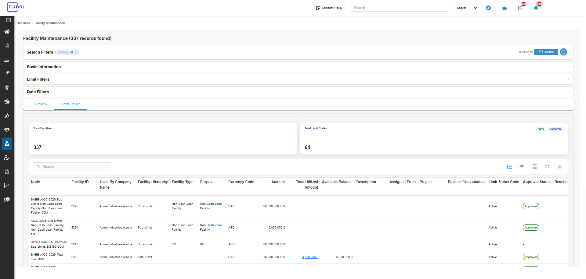Image resolution: width=586 pixels, height=279 pixels.
Task: Expand the Basic Information section
Action: pos(298,67)
